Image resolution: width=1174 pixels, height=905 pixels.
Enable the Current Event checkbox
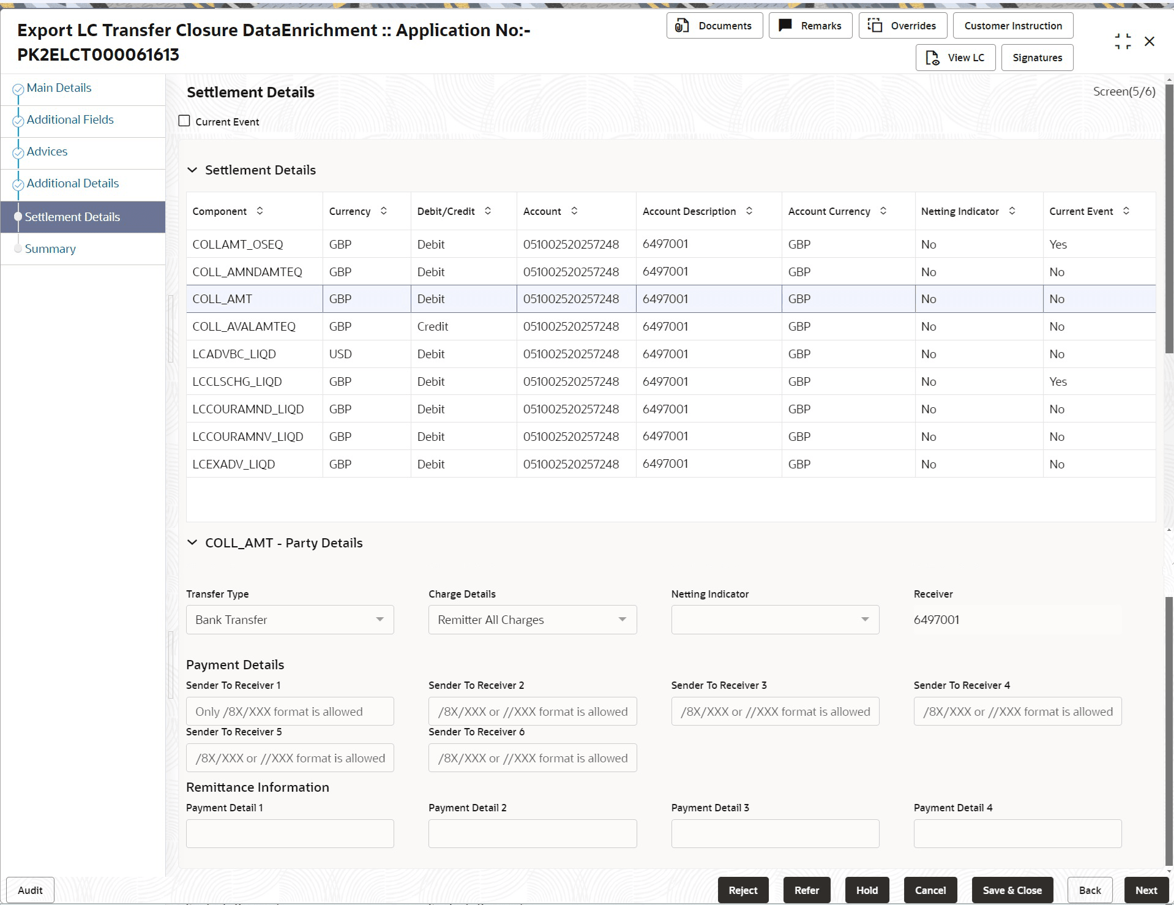[x=184, y=121]
